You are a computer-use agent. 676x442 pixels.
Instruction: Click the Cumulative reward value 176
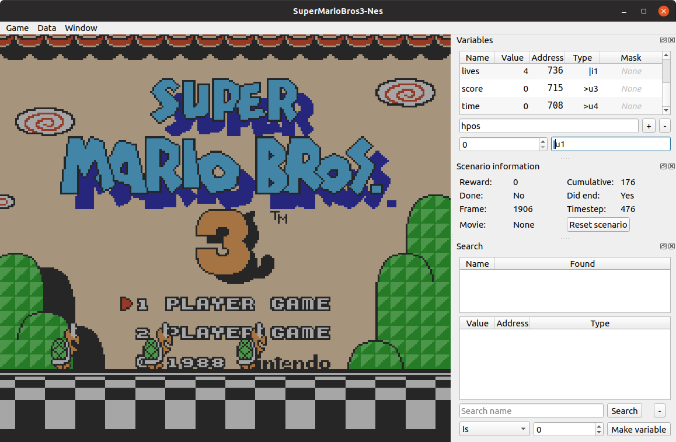pyautogui.click(x=628, y=182)
